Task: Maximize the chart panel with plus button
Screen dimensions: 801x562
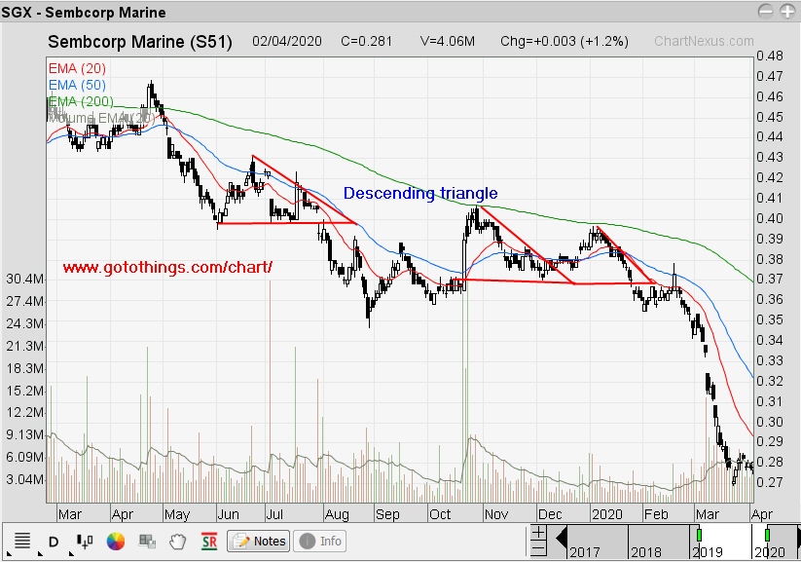Action: coord(787,12)
